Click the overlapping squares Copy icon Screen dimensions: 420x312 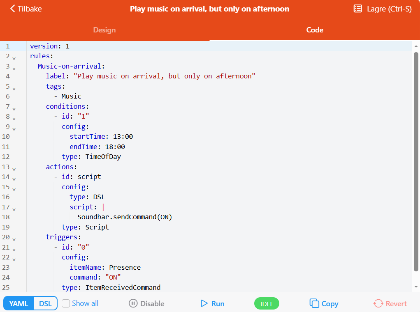tap(314, 303)
